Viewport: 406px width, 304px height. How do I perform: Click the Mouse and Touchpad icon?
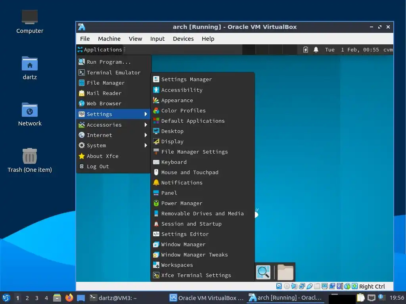[156, 173]
